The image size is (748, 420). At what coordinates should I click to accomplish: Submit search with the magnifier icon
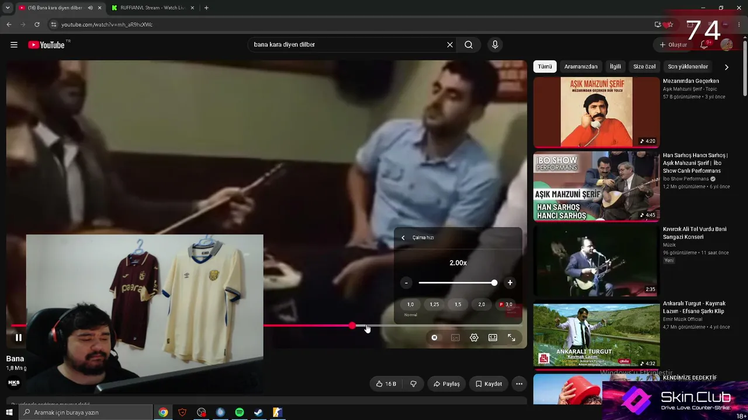tap(469, 45)
